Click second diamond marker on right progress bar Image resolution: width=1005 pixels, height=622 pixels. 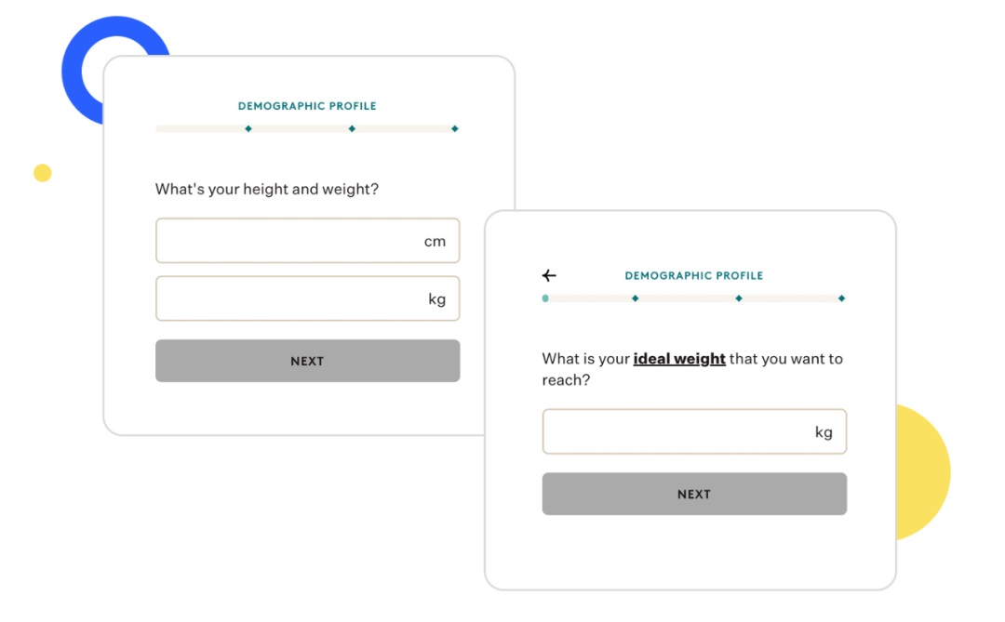[x=739, y=298]
